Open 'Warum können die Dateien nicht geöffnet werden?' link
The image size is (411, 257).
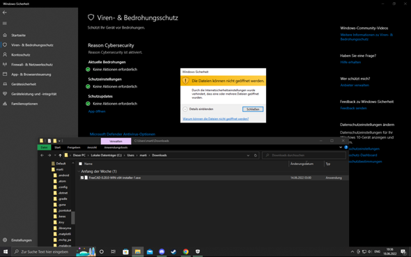[x=216, y=118]
